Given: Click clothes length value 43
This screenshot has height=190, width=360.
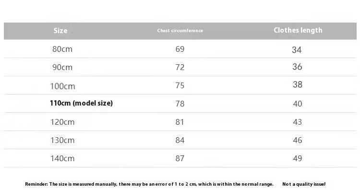Looking at the screenshot, I should click(x=297, y=122).
